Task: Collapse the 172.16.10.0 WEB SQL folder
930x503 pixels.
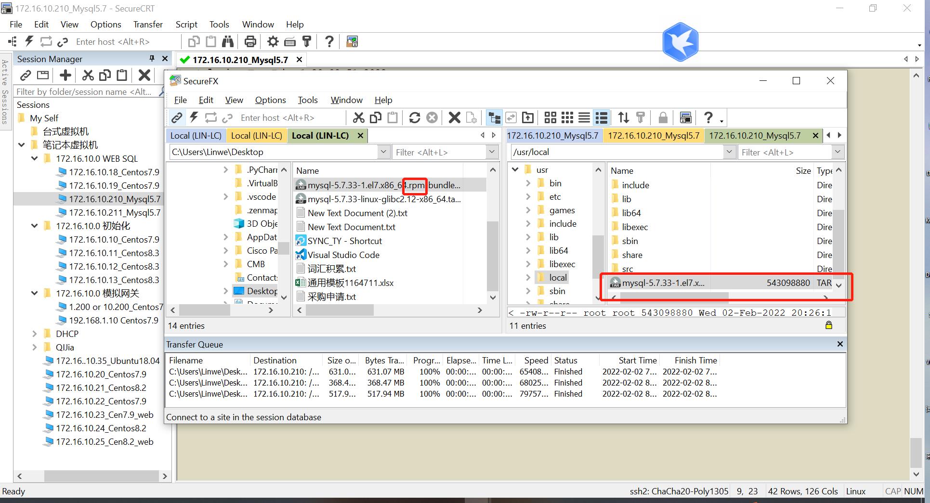Action: point(34,158)
